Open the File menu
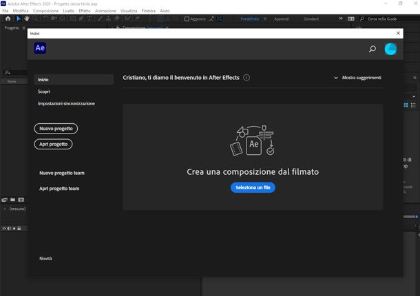The height and width of the screenshot is (296, 420). 6,11
